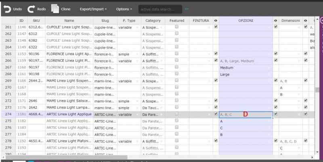Toggle Featured checkbox for row 274 ARTIC Applique
323x162 pixels.
[176, 114]
